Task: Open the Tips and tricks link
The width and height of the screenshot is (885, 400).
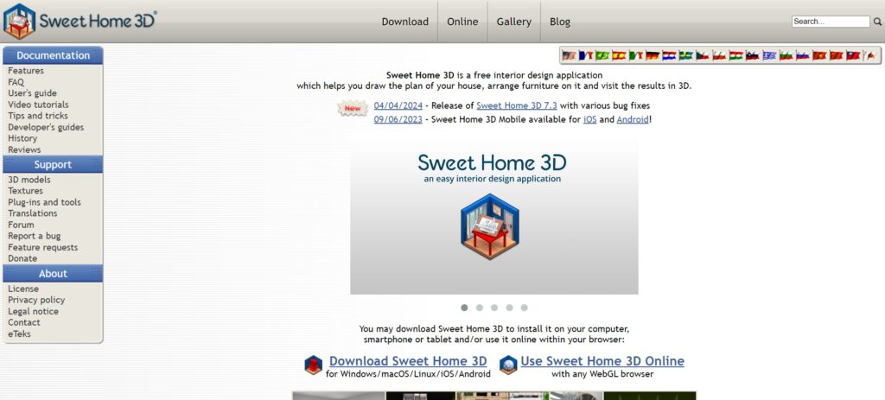Action: pos(38,116)
